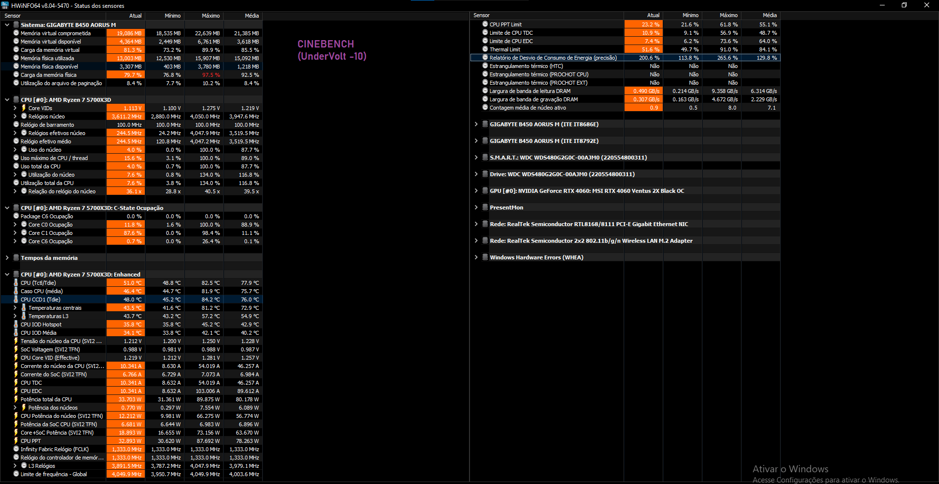The height and width of the screenshot is (484, 939).
Task: Expand the Temperaturas centrais row
Action: [15, 308]
